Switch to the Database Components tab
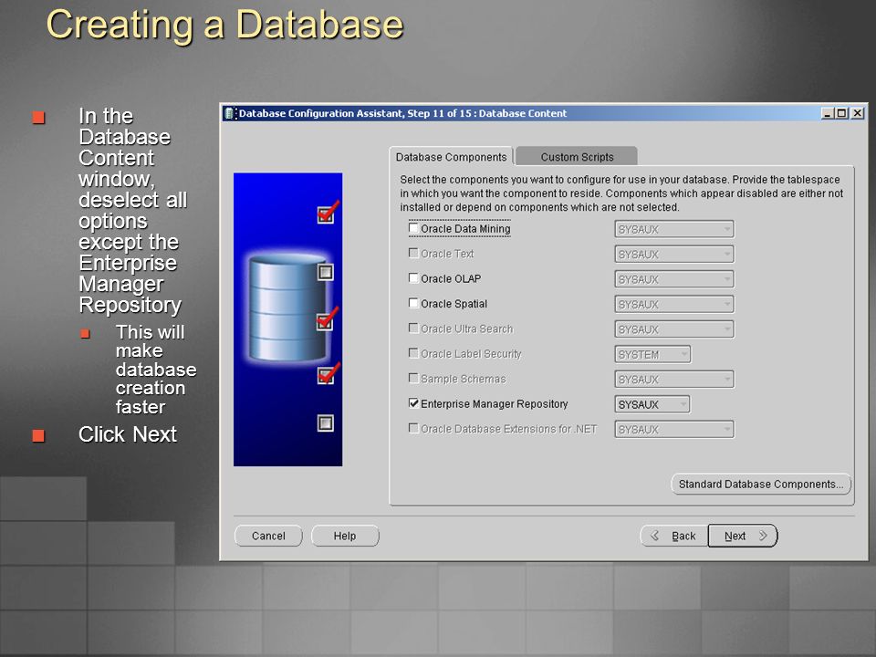The width and height of the screenshot is (876, 657). [x=451, y=157]
